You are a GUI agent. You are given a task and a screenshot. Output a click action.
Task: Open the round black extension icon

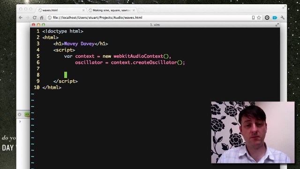pyautogui.click(x=267, y=18)
